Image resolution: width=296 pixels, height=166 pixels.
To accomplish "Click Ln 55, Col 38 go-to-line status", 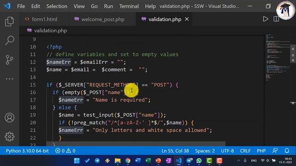I will [x=175, y=151].
